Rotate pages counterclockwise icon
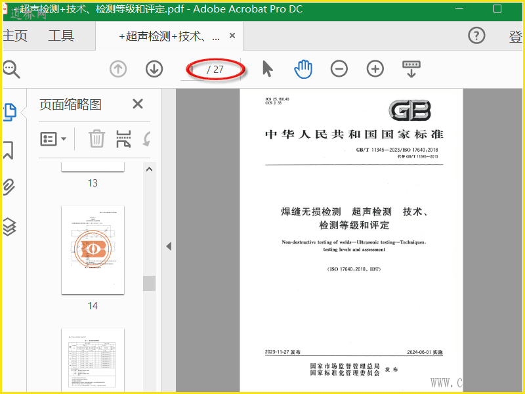The height and width of the screenshot is (394, 525). click(146, 139)
